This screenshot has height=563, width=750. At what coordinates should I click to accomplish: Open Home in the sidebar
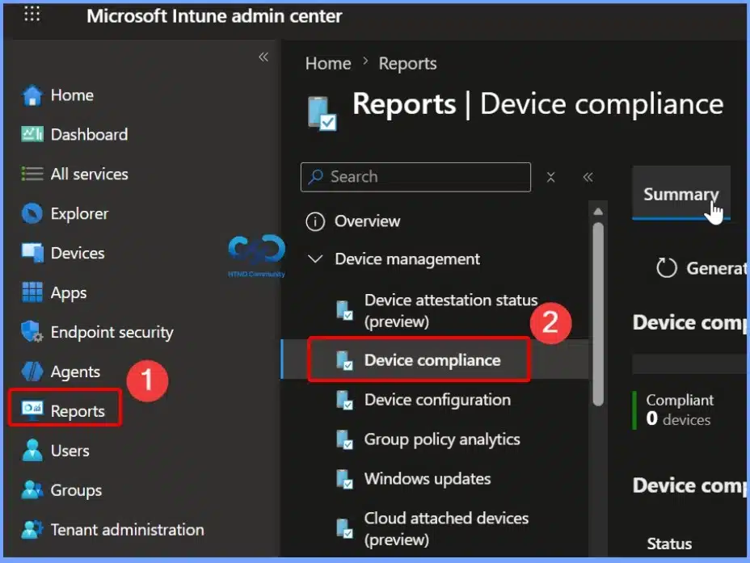point(72,95)
